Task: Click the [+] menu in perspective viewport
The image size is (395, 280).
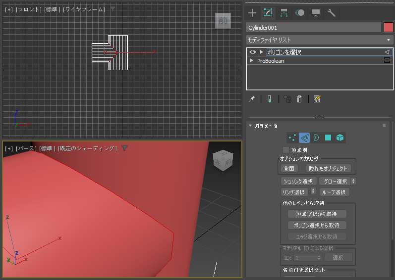Action: [x=9, y=148]
